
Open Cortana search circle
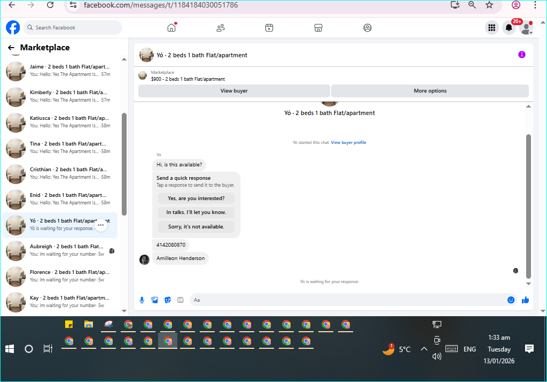29,349
